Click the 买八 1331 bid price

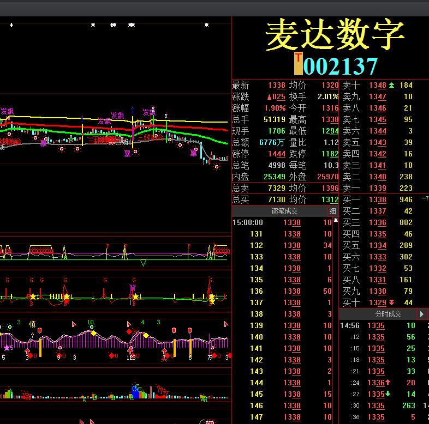coord(378,280)
